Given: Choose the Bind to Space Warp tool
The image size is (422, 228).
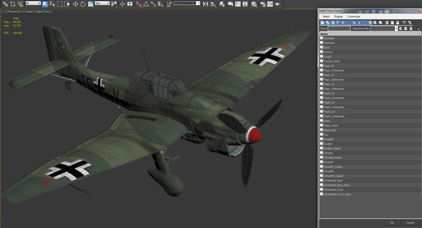Looking at the screenshot, I should point(20,4).
